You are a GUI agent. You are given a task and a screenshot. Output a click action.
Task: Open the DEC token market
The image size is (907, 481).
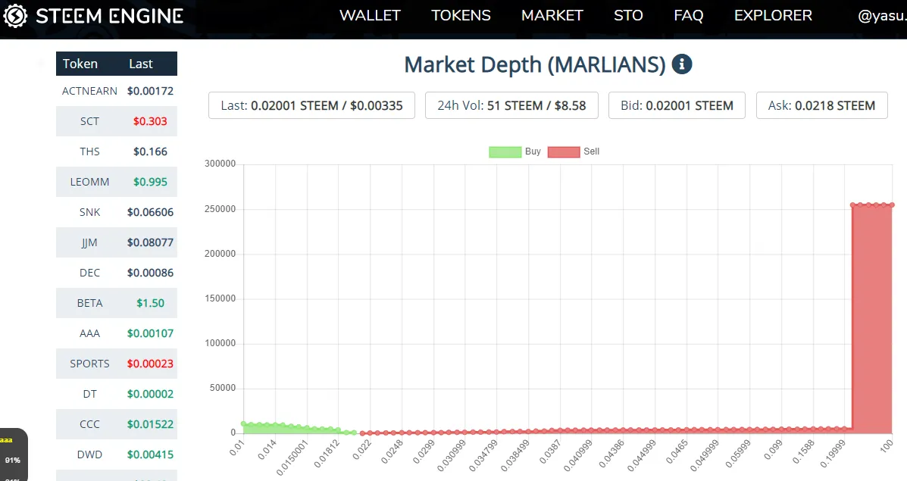coord(116,273)
